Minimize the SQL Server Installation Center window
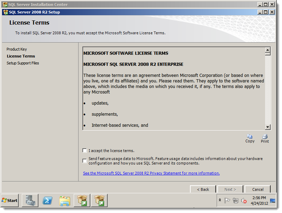The height and width of the screenshot is (213, 282). 260,4
